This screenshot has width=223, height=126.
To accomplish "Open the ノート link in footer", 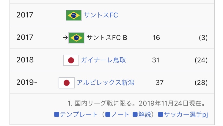I will pyautogui.click(x=120, y=114).
